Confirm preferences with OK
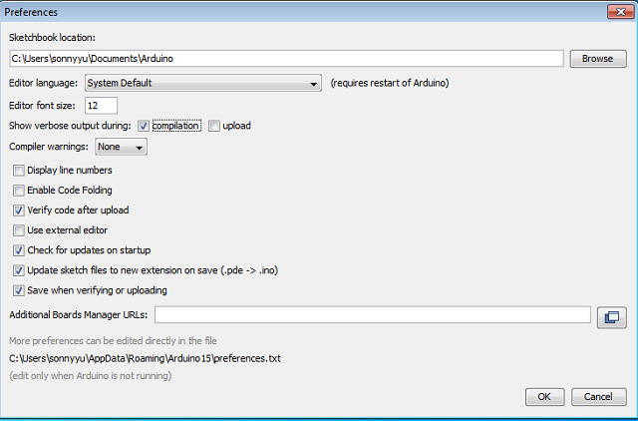The image size is (638, 421). point(545,397)
